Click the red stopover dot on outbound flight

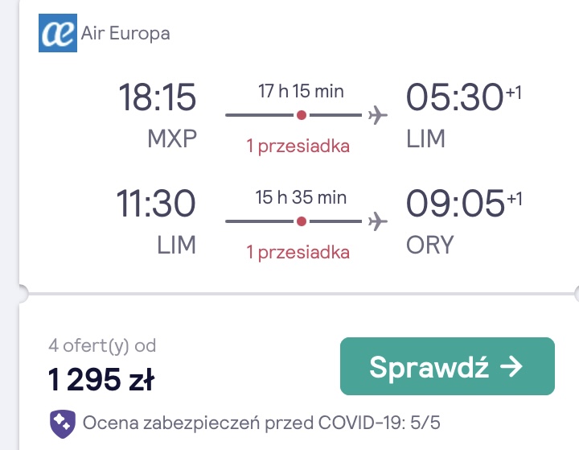302,115
